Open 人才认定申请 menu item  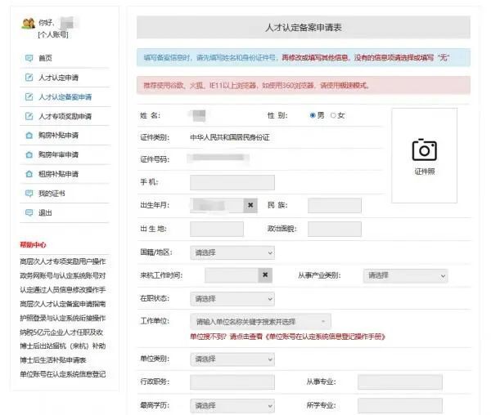pyautogui.click(x=59, y=77)
